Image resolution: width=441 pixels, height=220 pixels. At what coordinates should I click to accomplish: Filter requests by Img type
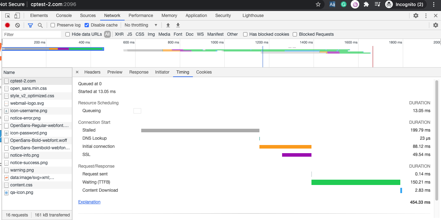tap(151, 34)
